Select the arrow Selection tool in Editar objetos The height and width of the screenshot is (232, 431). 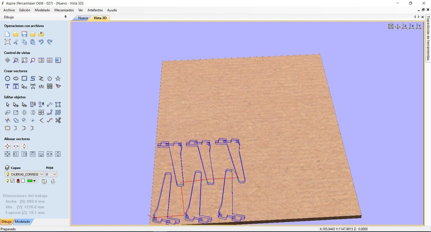[x=7, y=104]
